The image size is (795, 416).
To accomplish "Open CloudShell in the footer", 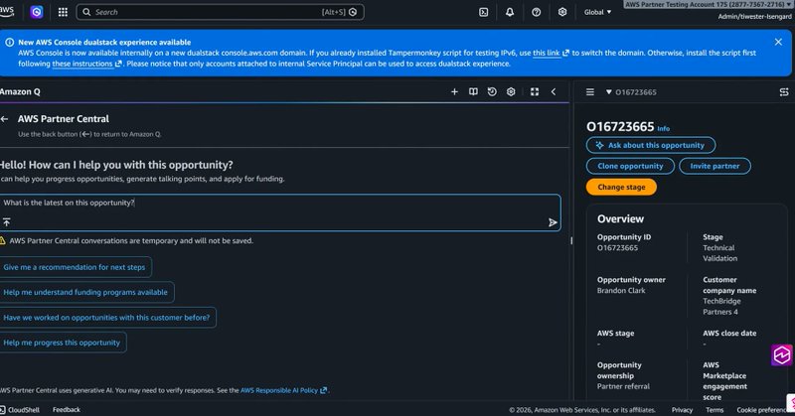I will pos(20,409).
